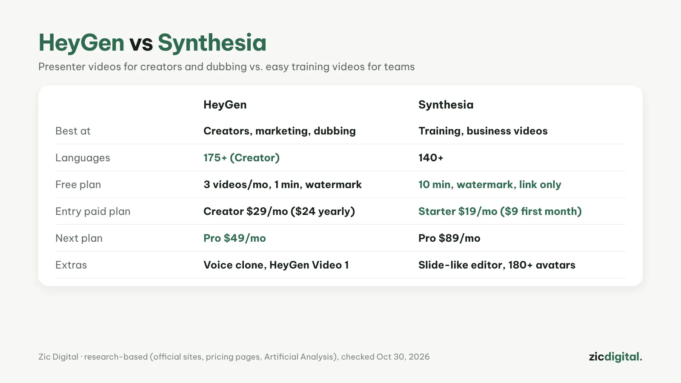Click the 'Pro $49/mo' value

(x=235, y=238)
